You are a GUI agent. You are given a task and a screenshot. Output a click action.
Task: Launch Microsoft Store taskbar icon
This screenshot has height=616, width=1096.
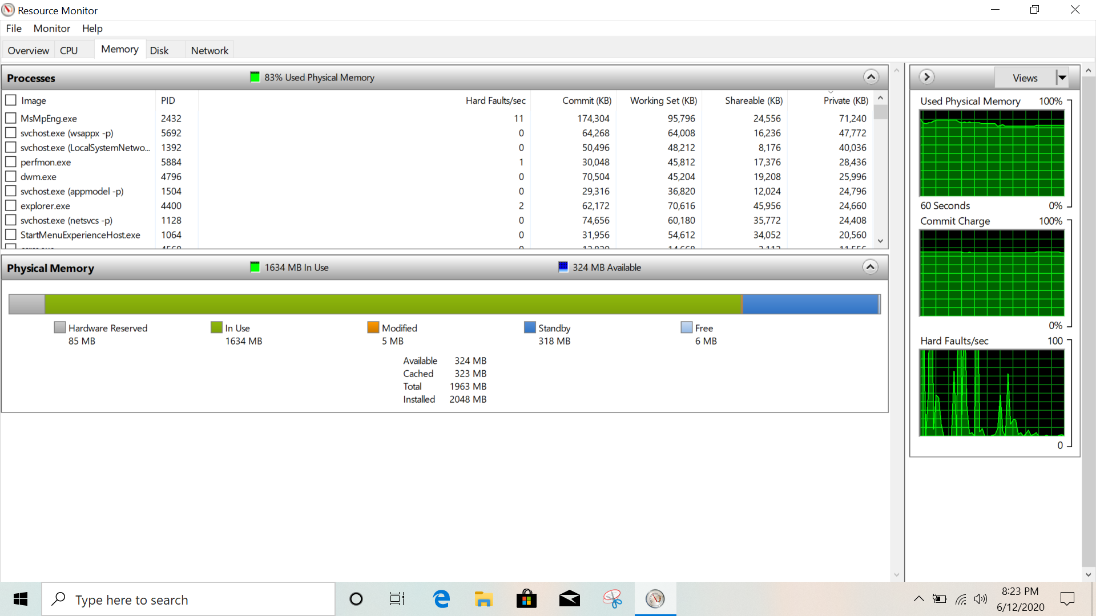point(526,599)
